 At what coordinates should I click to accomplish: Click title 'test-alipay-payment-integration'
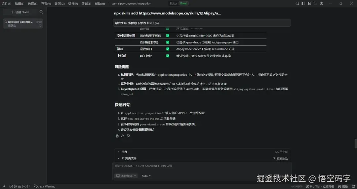(x=131, y=4)
